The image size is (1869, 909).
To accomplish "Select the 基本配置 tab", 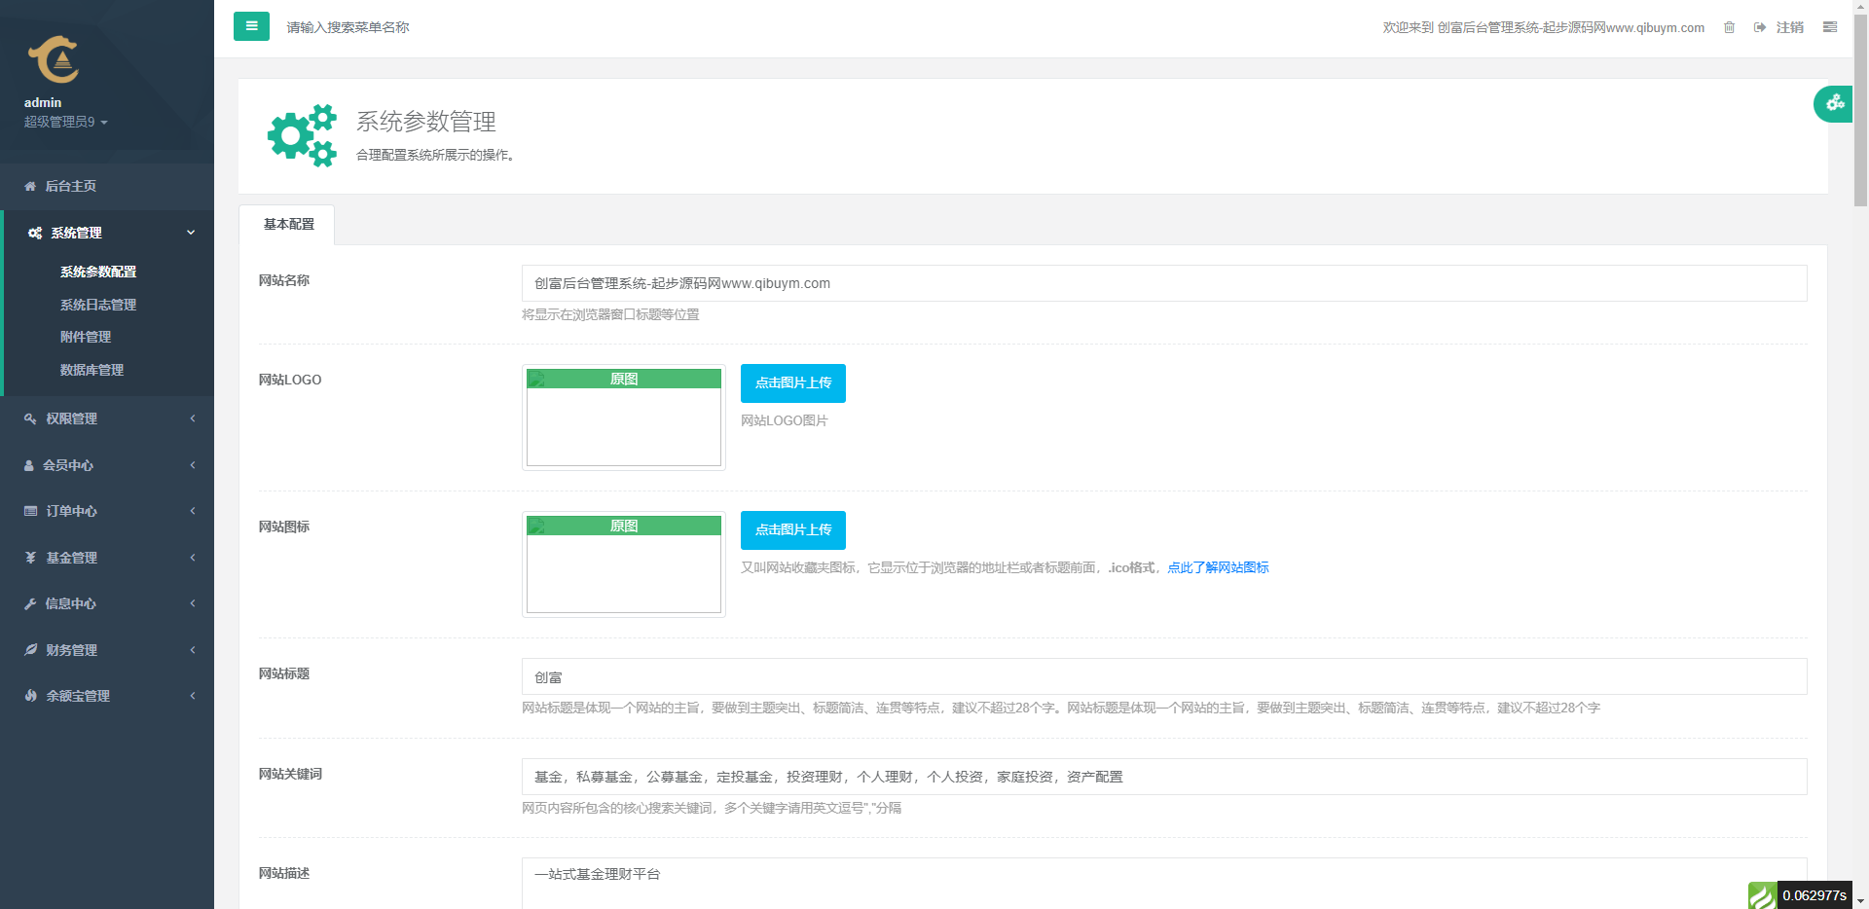I will (x=288, y=224).
